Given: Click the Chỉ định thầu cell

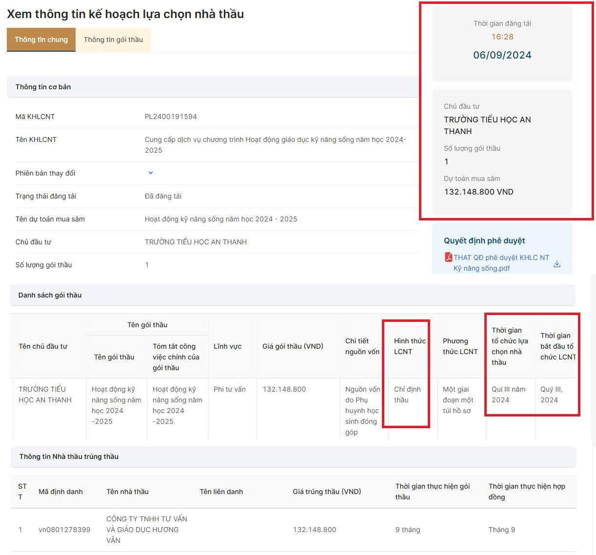Looking at the screenshot, I should (407, 395).
